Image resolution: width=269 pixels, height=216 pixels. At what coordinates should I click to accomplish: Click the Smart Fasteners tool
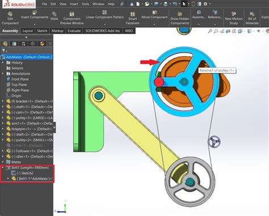pyautogui.click(x=132, y=18)
